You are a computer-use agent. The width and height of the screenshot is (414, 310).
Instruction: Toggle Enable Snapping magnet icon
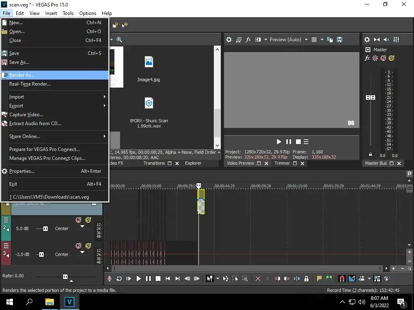pyautogui.click(x=342, y=279)
